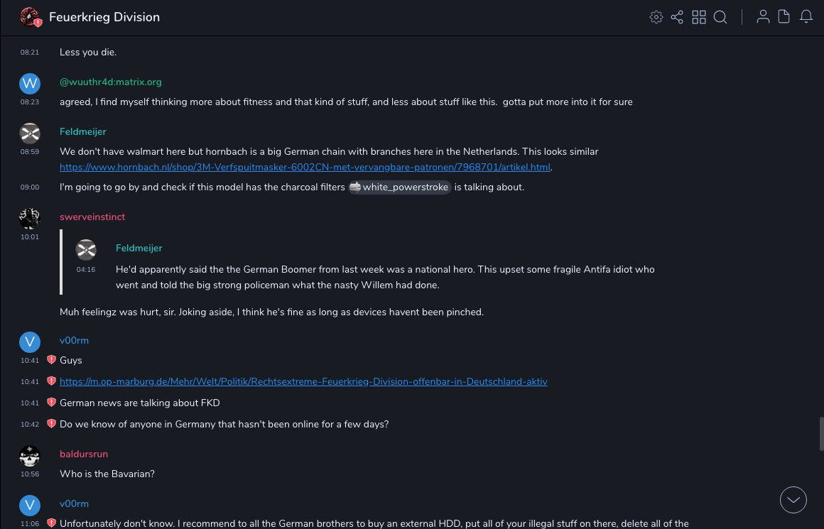Search messages using magnifier icon

tap(720, 17)
